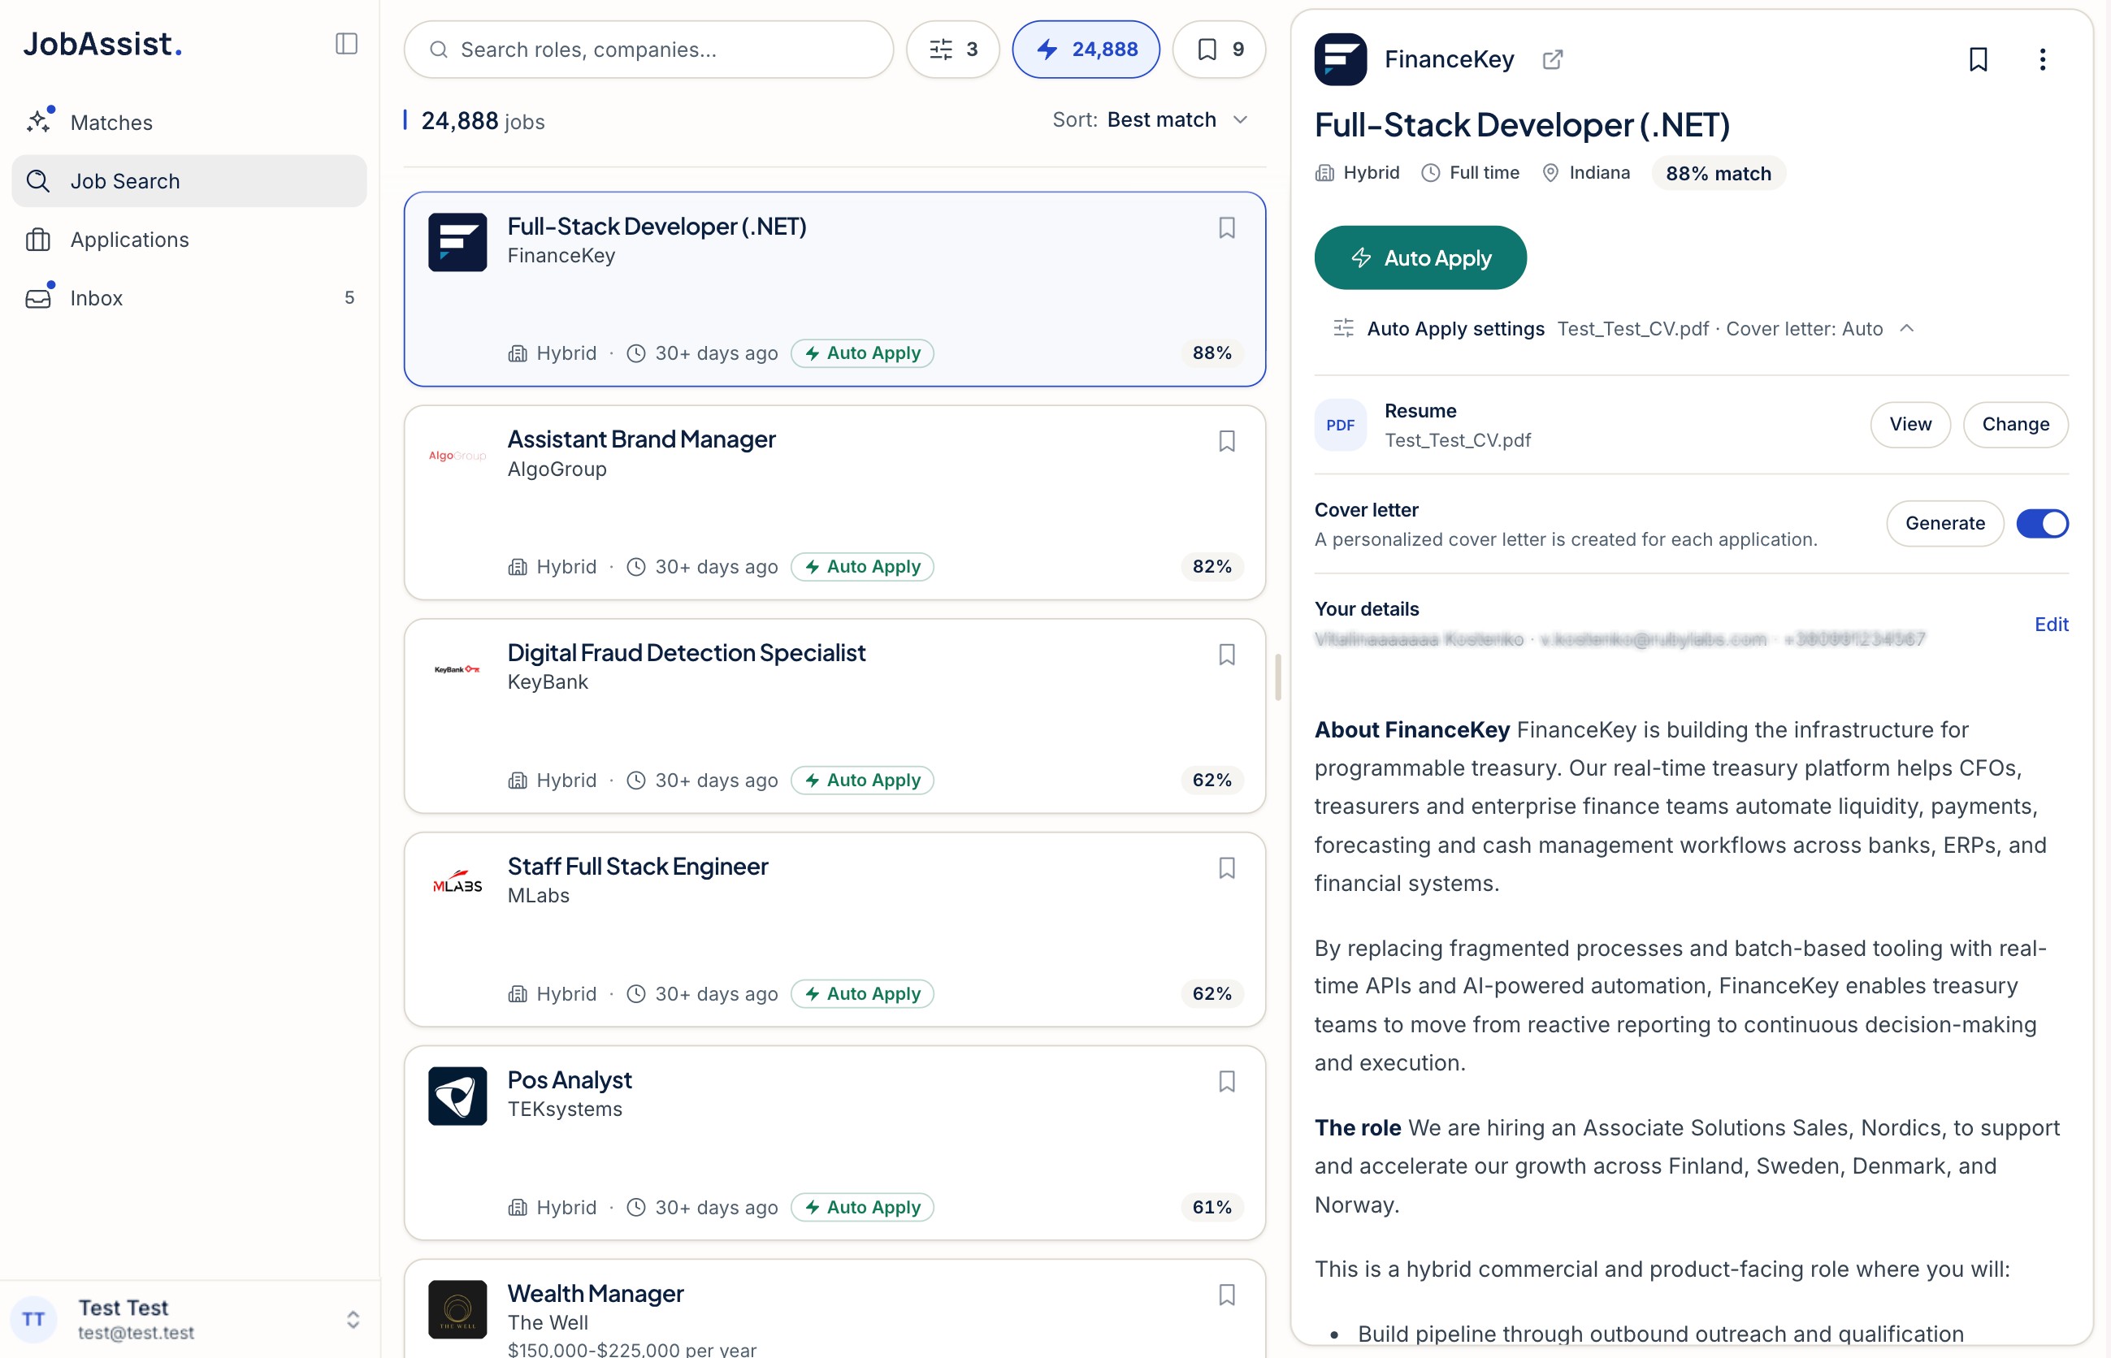Open the Digital Fraud Detection Specialist title
Screen dimensions: 2111x1358
click(x=687, y=652)
